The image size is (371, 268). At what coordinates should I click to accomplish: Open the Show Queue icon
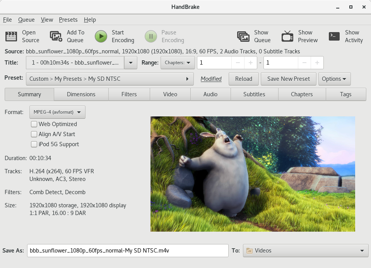coord(243,36)
